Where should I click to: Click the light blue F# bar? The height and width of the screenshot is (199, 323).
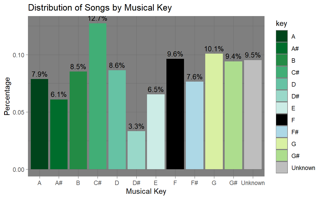click(x=195, y=125)
